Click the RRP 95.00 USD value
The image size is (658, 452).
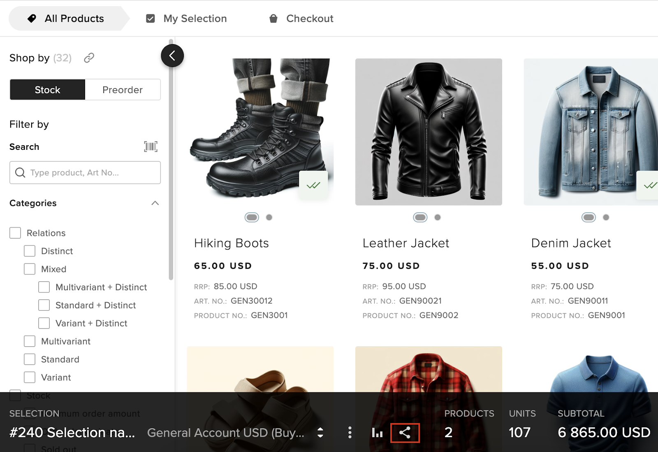coord(404,287)
